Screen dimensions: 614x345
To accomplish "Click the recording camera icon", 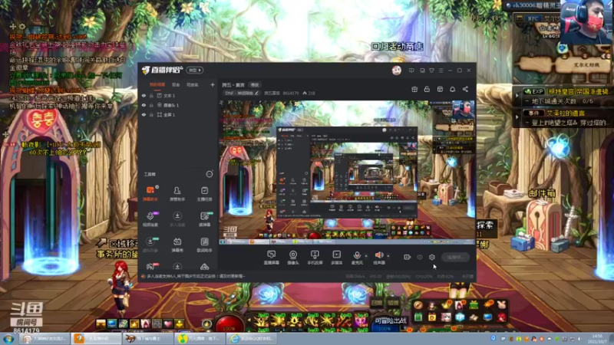I will (408, 257).
